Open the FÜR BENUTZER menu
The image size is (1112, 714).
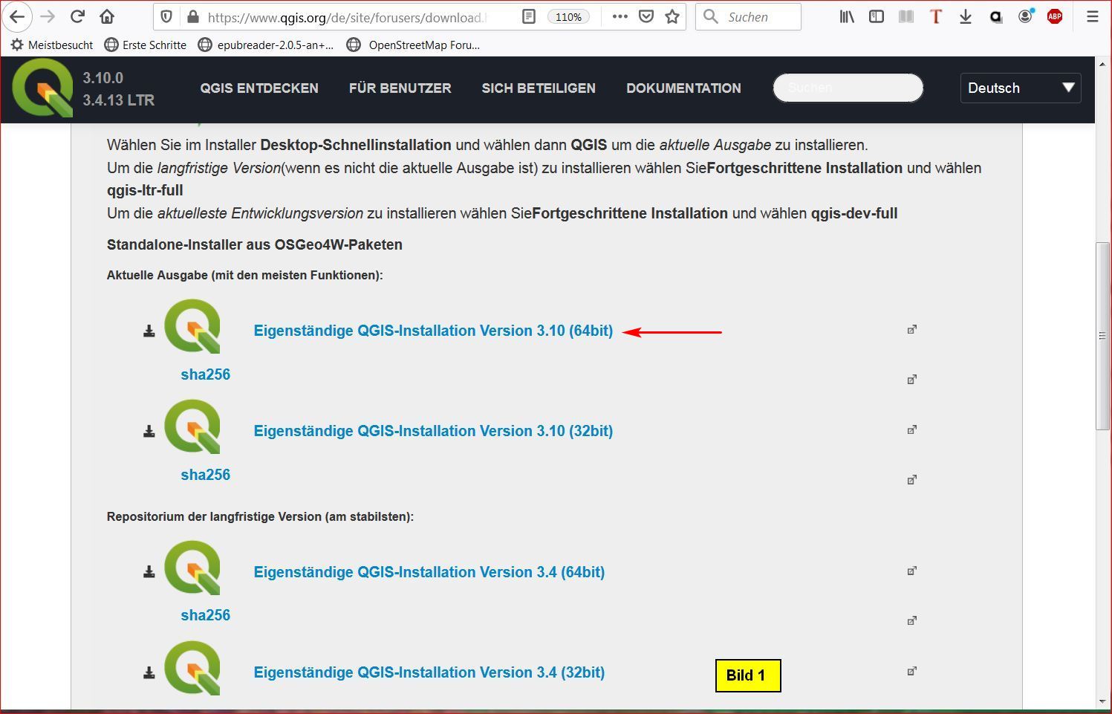[x=400, y=88]
